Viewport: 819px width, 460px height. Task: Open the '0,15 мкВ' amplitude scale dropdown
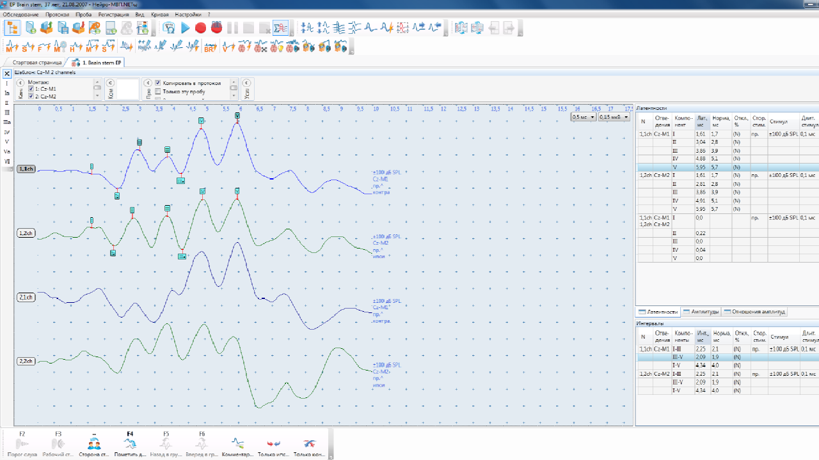(x=614, y=117)
